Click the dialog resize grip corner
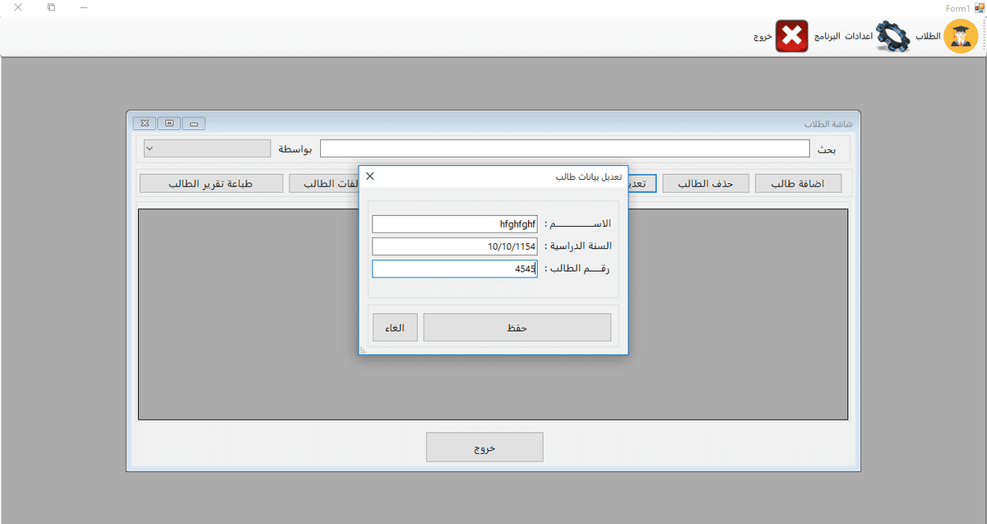 [x=364, y=351]
